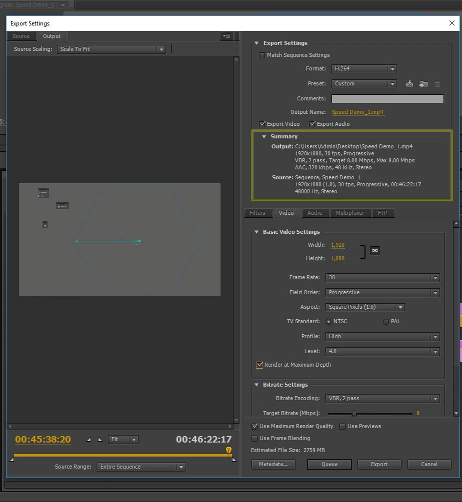
Task: Open the Filters tab
Action: click(x=257, y=213)
